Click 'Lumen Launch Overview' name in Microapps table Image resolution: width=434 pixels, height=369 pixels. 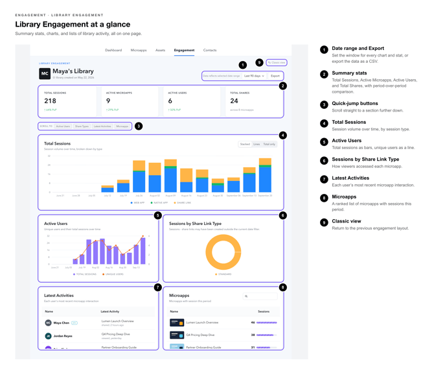[x=202, y=323]
